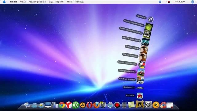Open the Safari compass dock icon
Image resolution: width=197 pixels, height=111 pixels.
111,105
